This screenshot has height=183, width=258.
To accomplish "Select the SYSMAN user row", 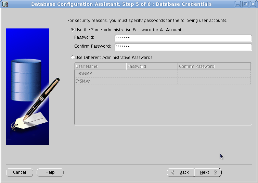I will pos(163,81).
